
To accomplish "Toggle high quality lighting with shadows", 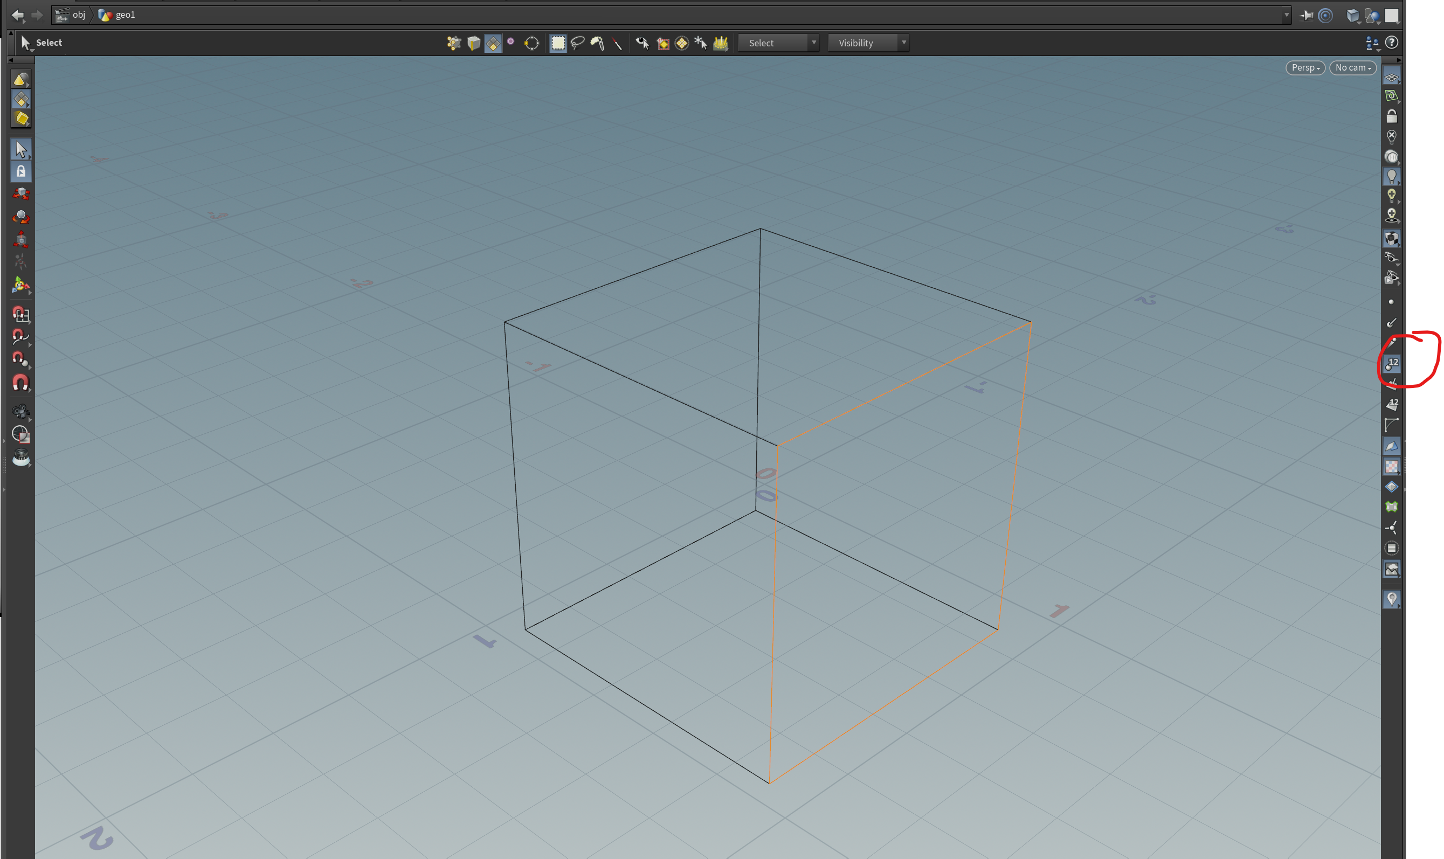I will tap(1391, 216).
